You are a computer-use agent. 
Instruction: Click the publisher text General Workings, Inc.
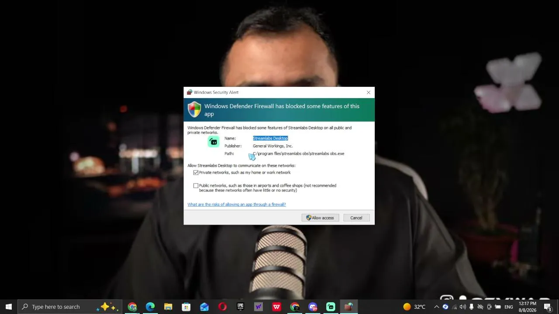[273, 146]
